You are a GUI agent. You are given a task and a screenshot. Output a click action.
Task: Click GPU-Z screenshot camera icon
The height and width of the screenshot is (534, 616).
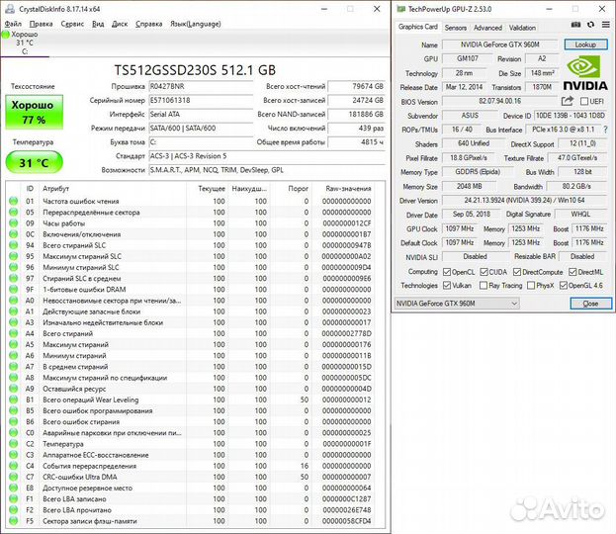575,25
